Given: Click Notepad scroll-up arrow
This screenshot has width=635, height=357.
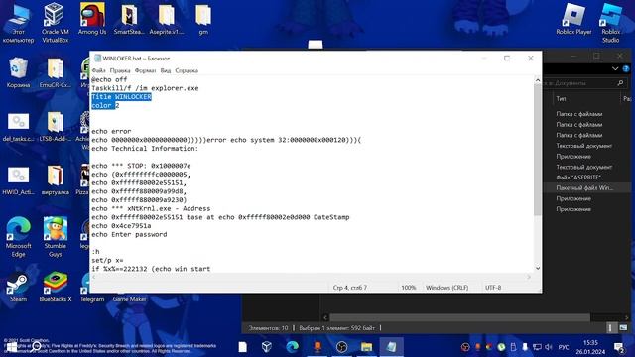Looking at the screenshot, I should pos(538,80).
